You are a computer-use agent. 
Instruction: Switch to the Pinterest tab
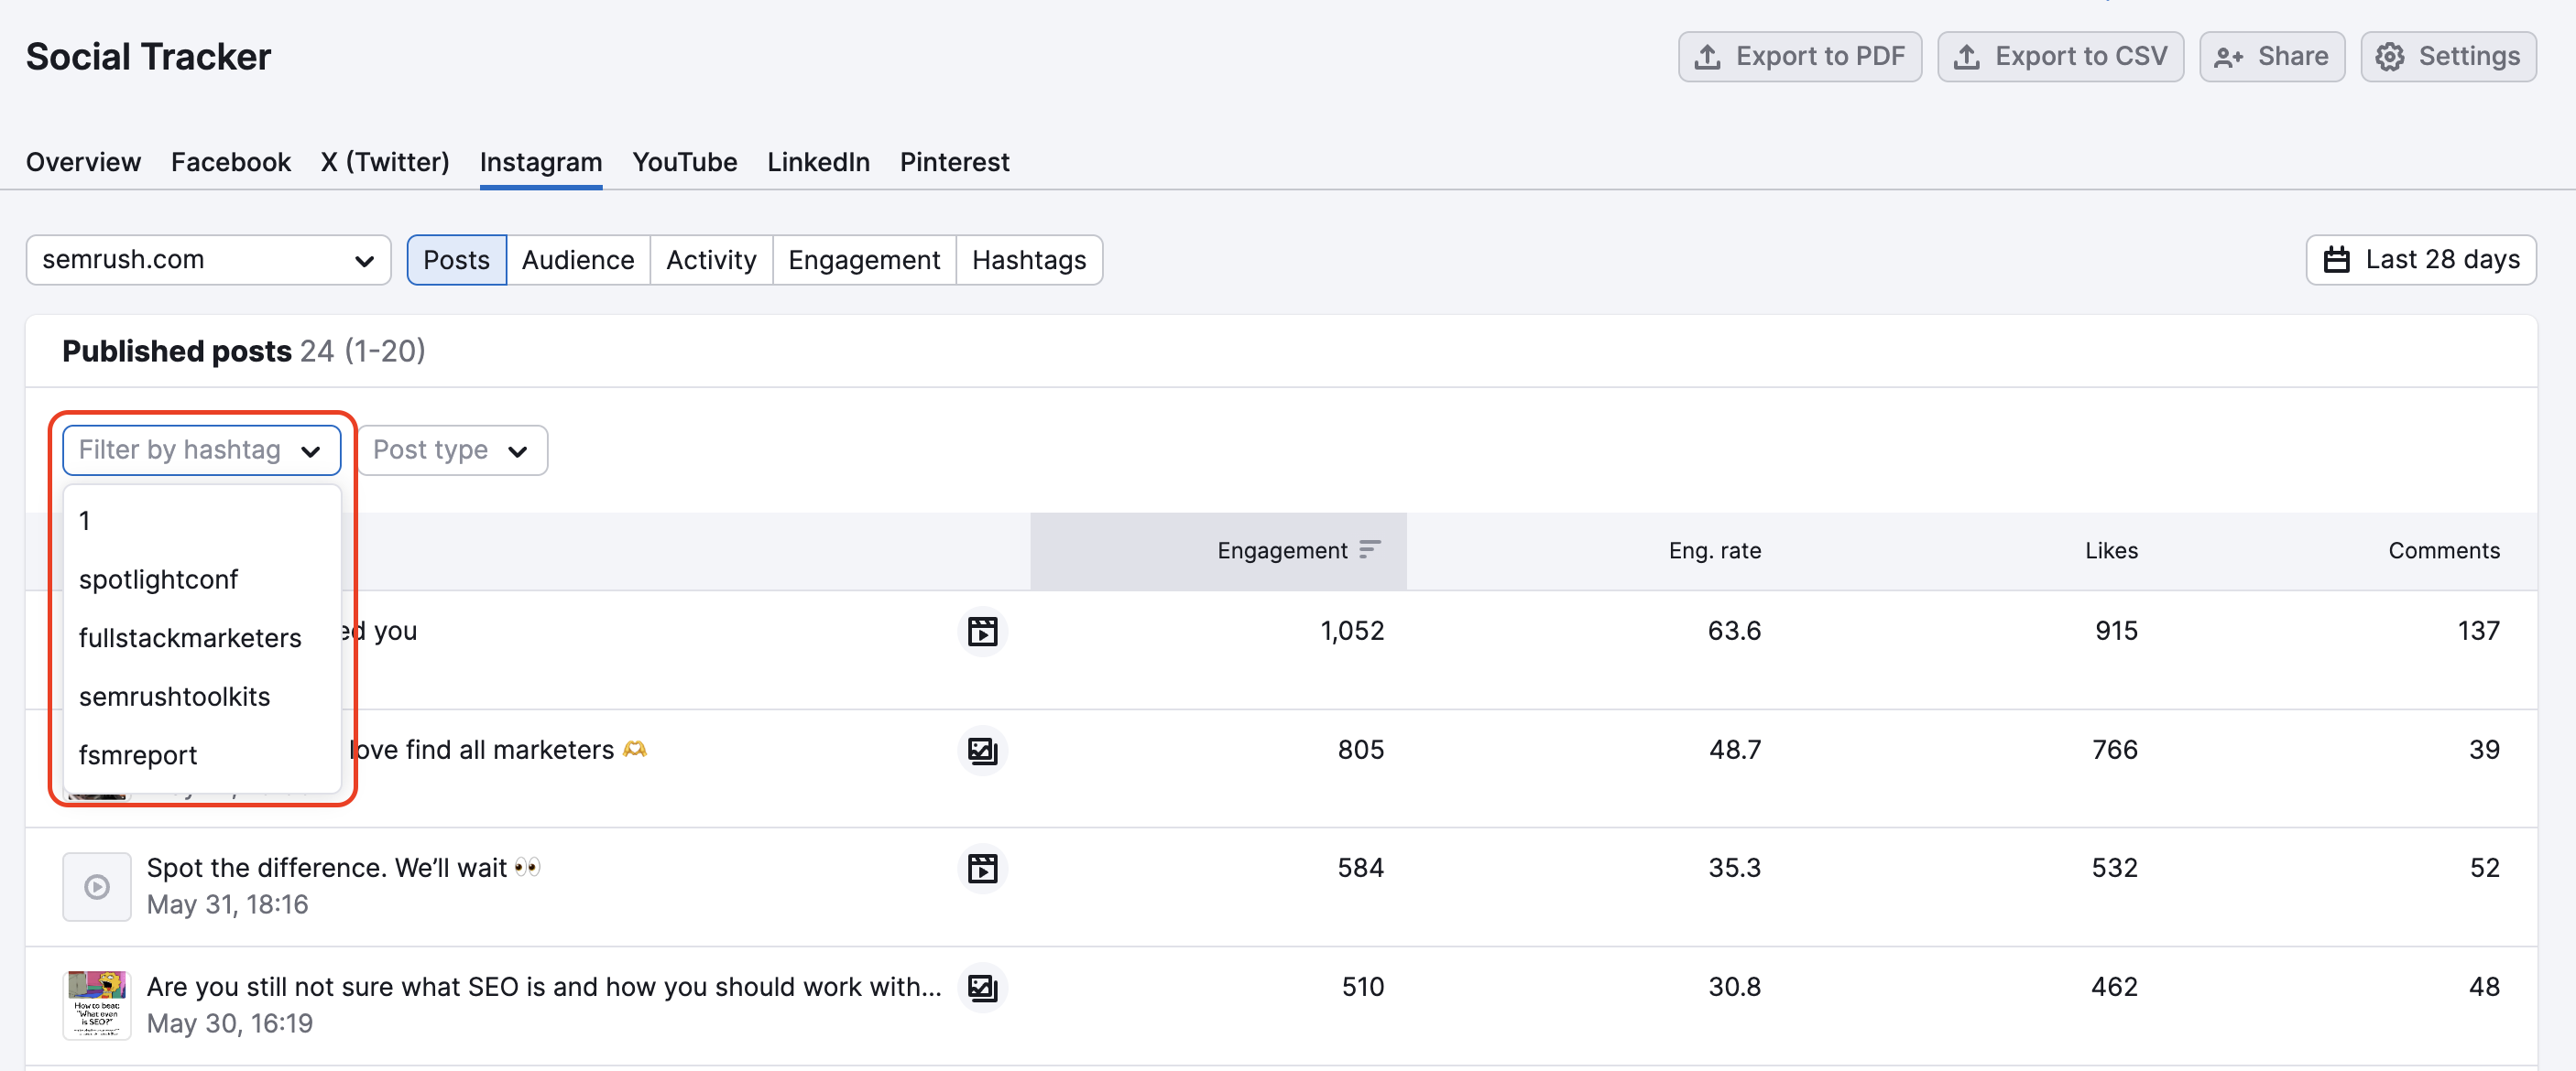point(954,162)
